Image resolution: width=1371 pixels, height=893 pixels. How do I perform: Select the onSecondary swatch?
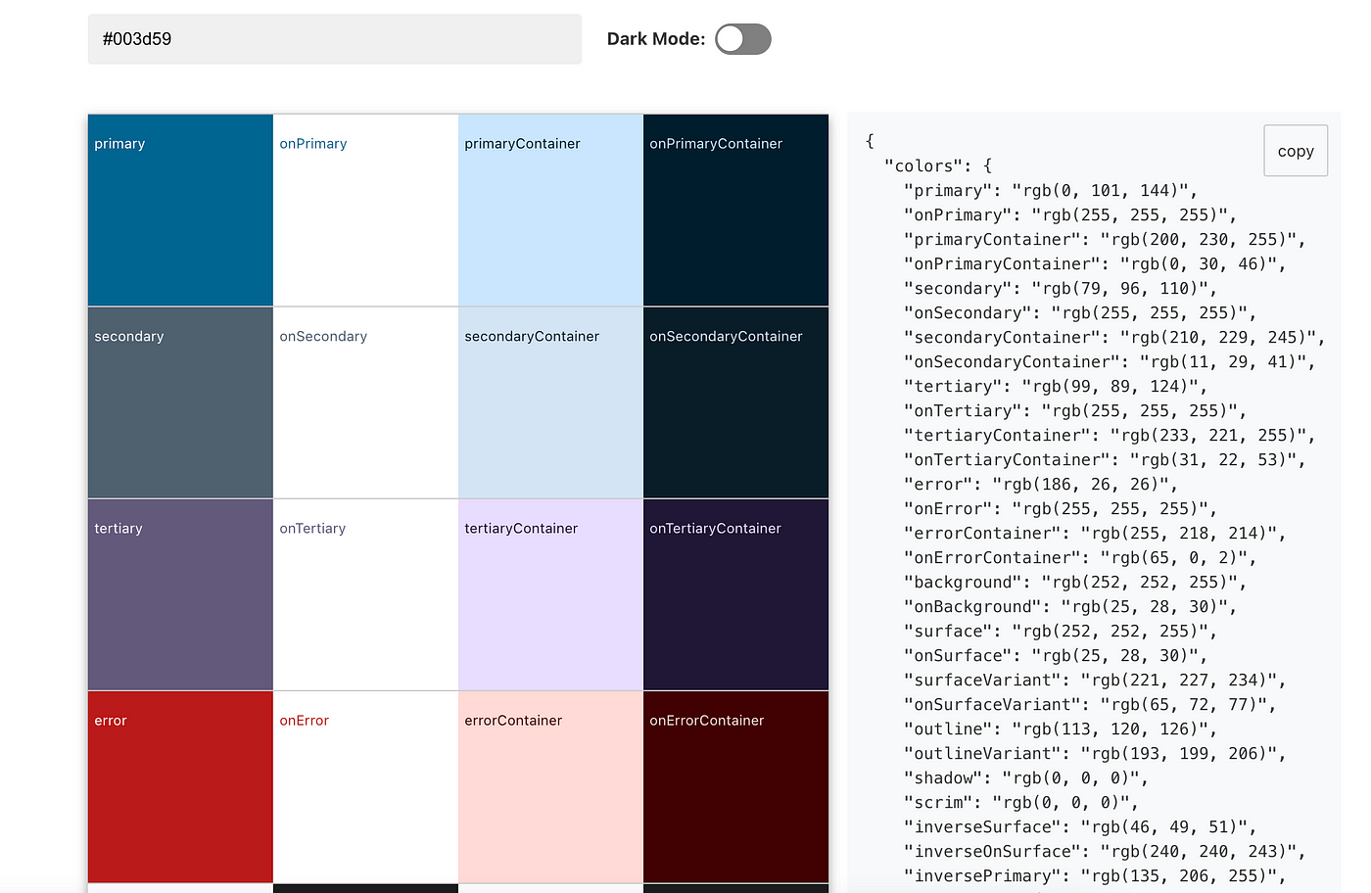pos(365,402)
